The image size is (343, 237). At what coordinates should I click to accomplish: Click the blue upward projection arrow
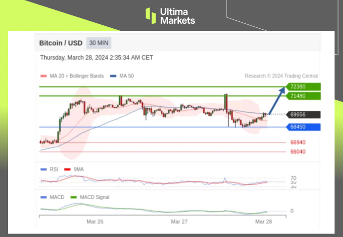coord(277,101)
